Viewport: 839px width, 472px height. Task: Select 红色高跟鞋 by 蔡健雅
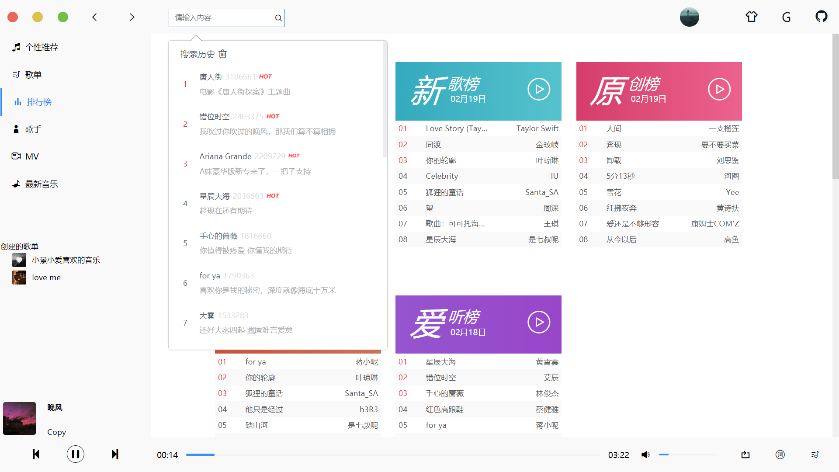(x=478, y=410)
